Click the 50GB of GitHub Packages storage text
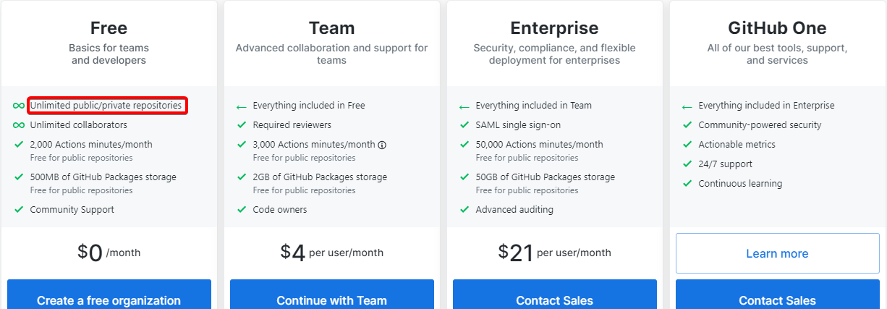887x309 pixels. click(x=546, y=177)
